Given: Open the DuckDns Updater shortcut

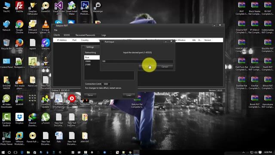Looking at the screenshot, I should pos(46,101).
